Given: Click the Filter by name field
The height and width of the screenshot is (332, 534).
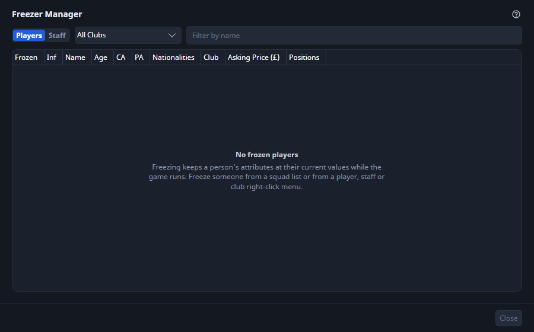Looking at the screenshot, I should pyautogui.click(x=354, y=36).
